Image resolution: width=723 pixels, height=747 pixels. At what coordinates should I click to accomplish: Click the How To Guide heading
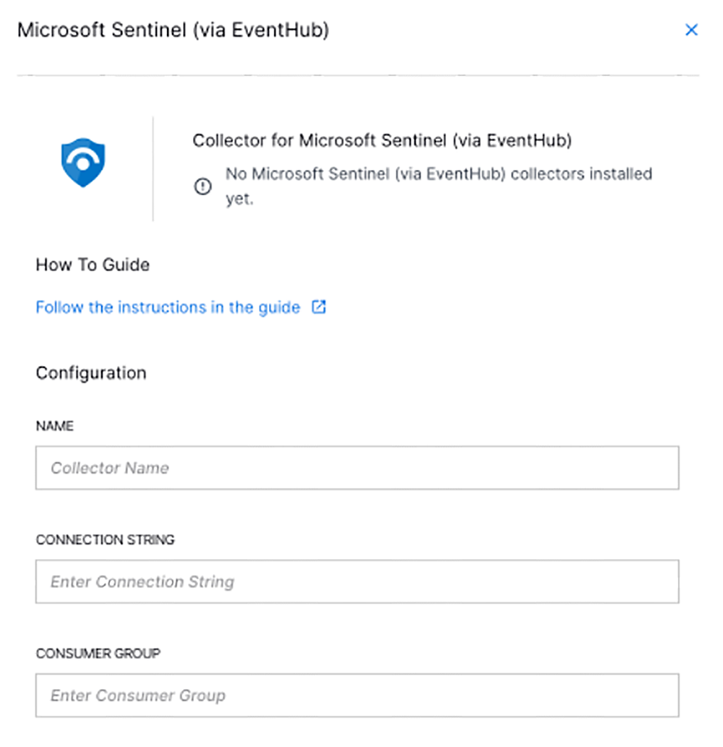[92, 265]
